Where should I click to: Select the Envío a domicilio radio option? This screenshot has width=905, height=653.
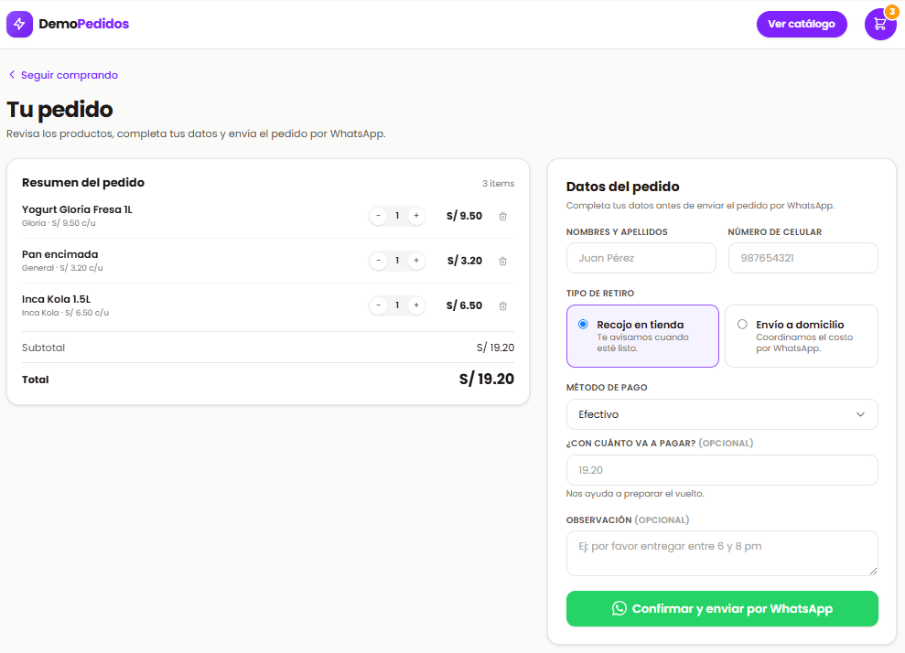click(742, 324)
